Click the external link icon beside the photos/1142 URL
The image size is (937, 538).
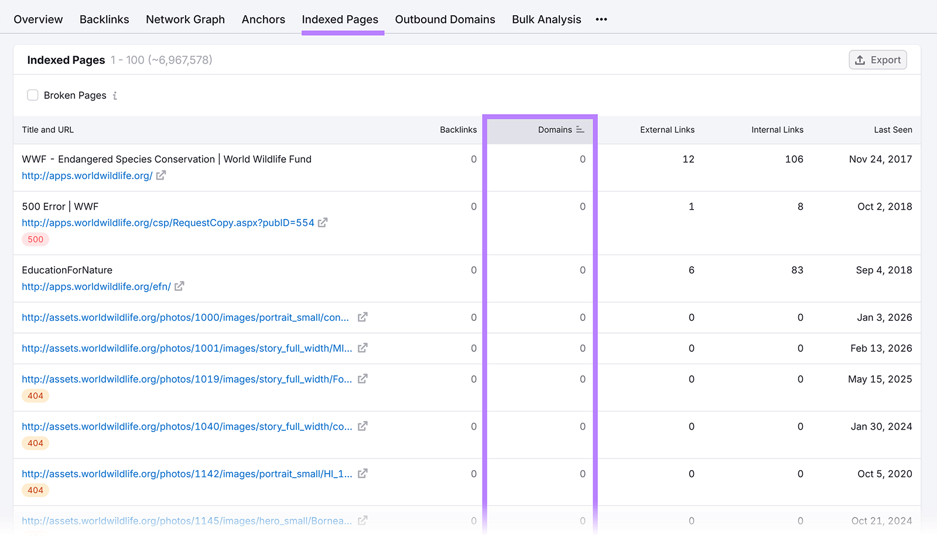(363, 474)
